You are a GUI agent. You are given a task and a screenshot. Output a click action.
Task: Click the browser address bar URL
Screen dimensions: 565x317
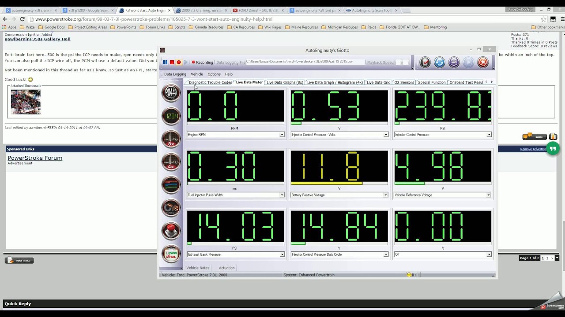click(154, 19)
